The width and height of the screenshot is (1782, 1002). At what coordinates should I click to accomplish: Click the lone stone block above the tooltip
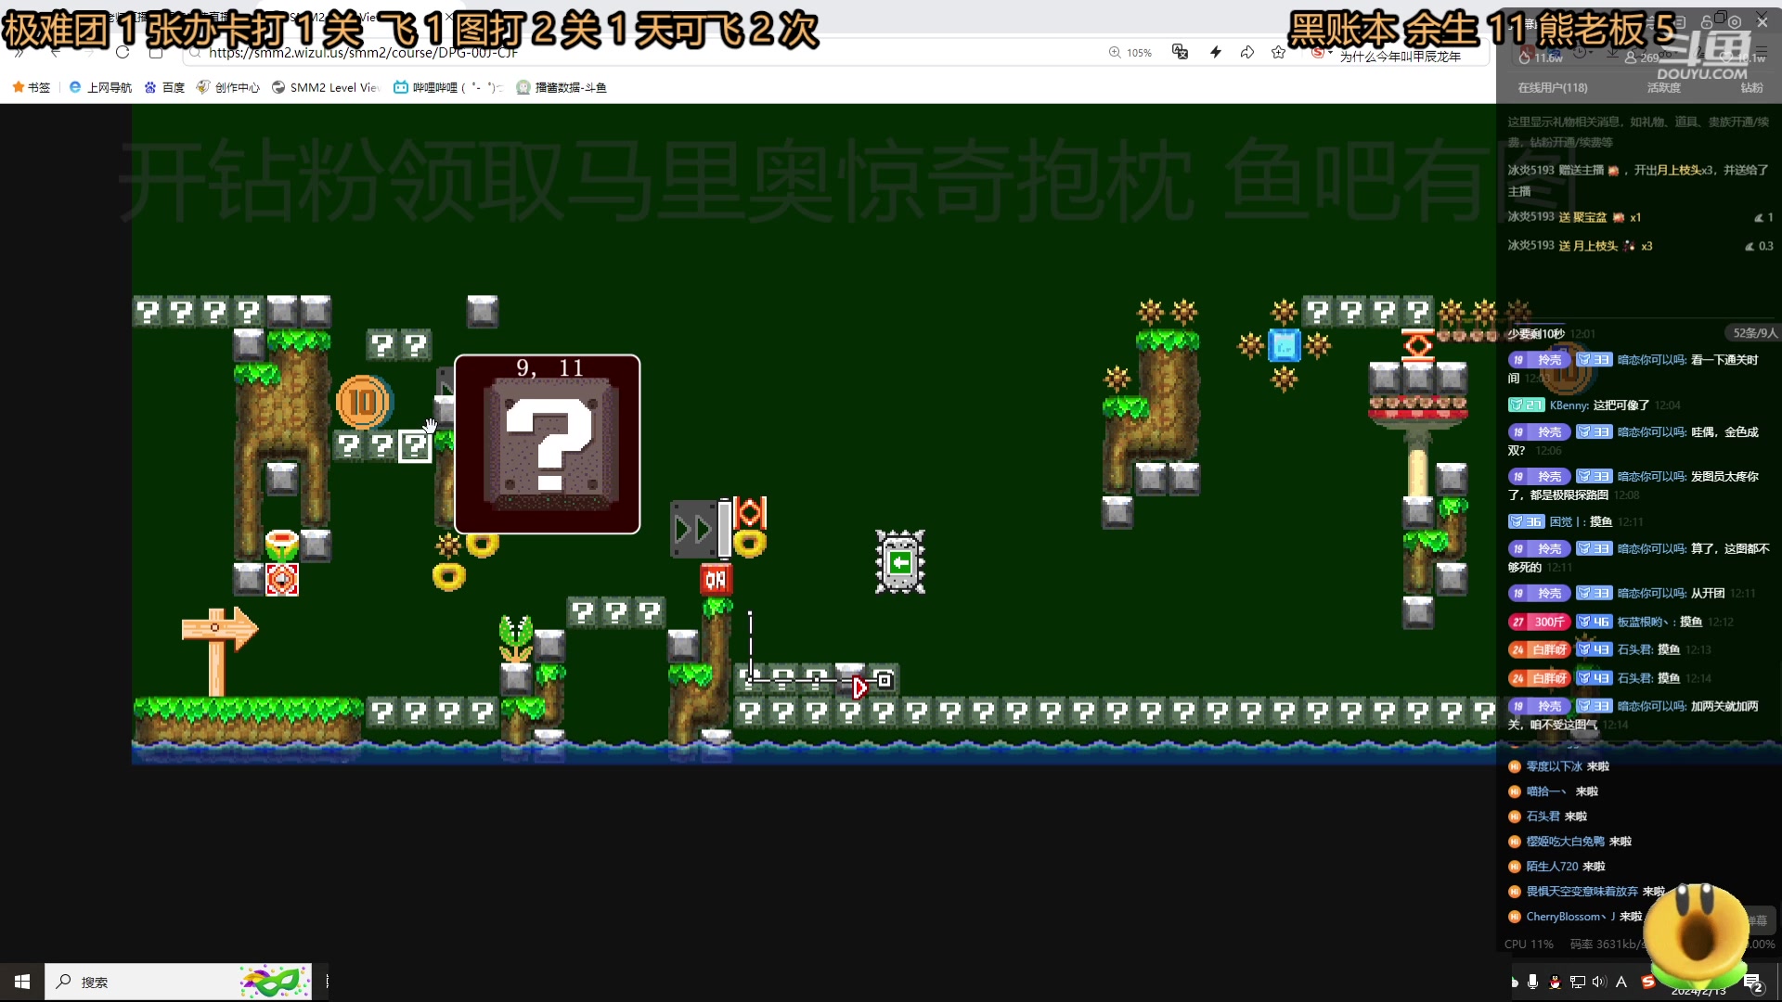point(483,311)
